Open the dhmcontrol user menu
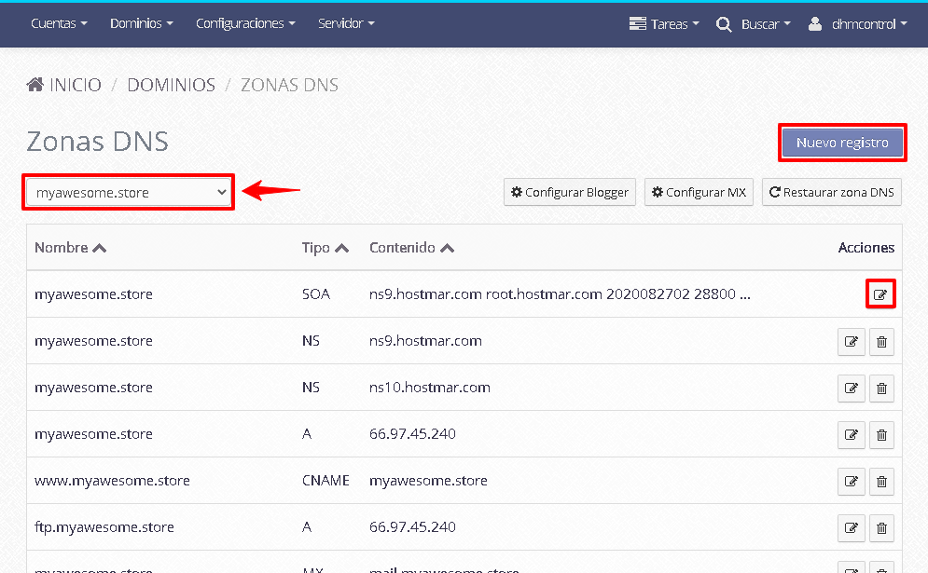 point(857,24)
